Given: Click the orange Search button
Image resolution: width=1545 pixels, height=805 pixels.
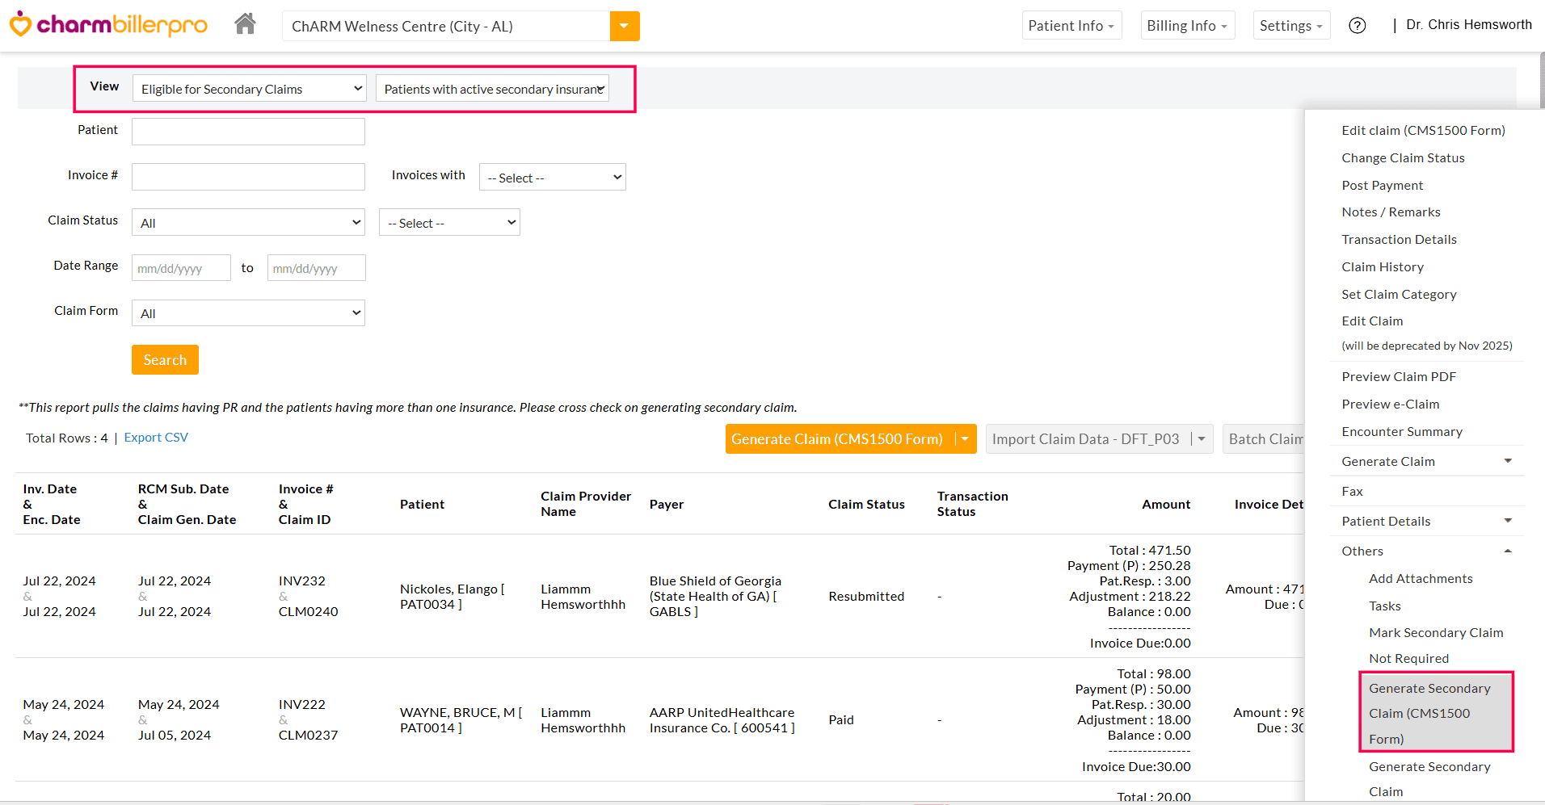Looking at the screenshot, I should (x=165, y=360).
